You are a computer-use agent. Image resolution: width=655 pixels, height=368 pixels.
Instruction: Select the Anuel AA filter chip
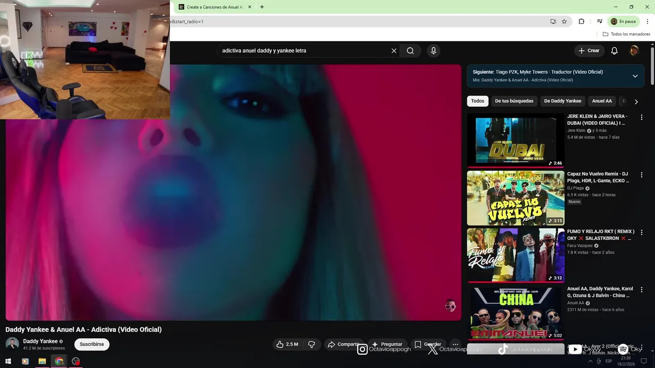coord(602,101)
